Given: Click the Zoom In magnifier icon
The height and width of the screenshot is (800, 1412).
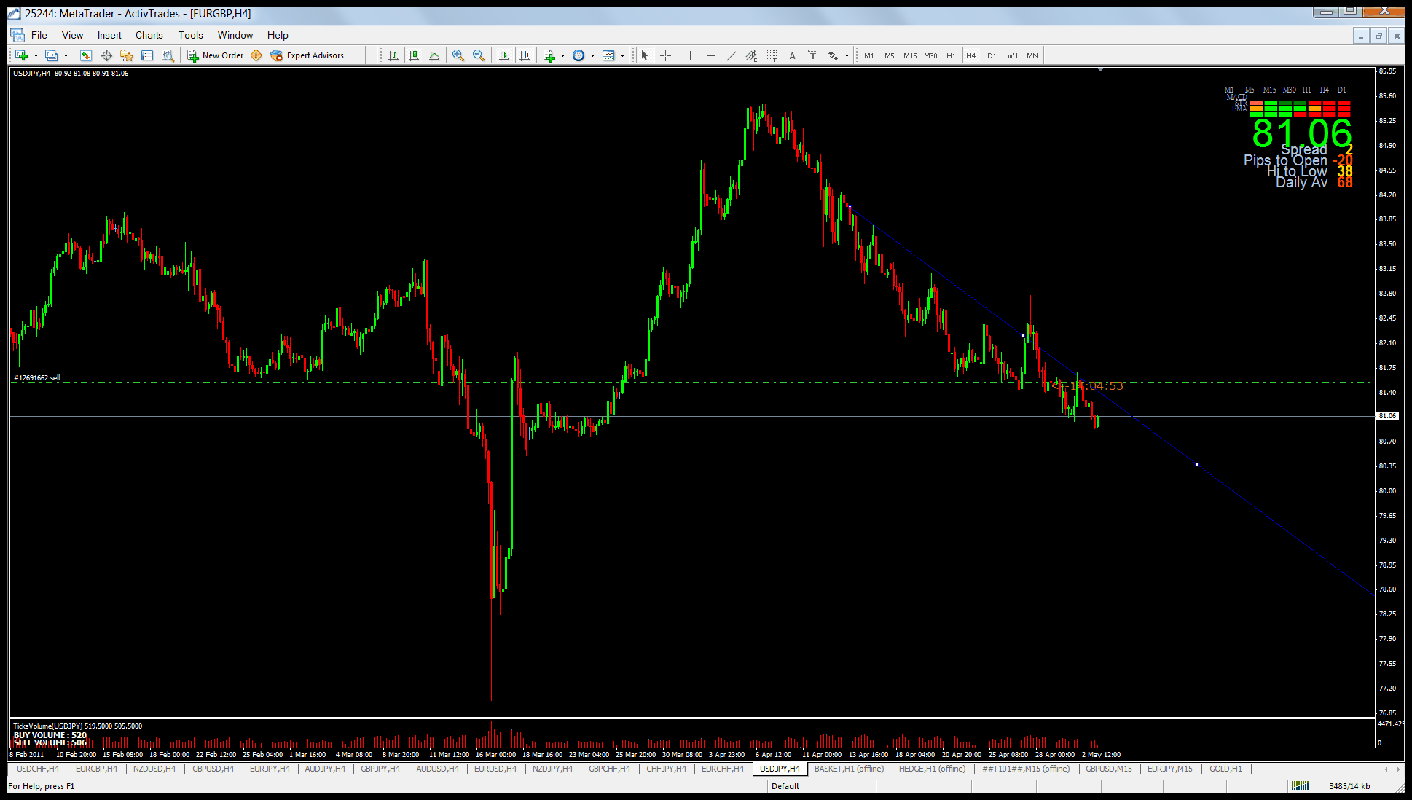Looking at the screenshot, I should click(458, 55).
